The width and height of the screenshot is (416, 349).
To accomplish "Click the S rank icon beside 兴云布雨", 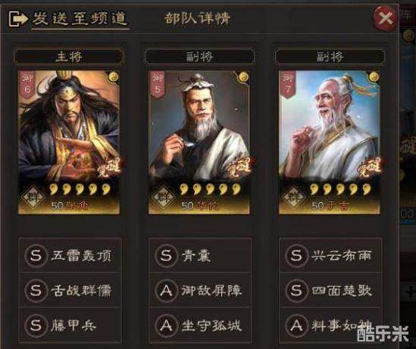I will [296, 255].
